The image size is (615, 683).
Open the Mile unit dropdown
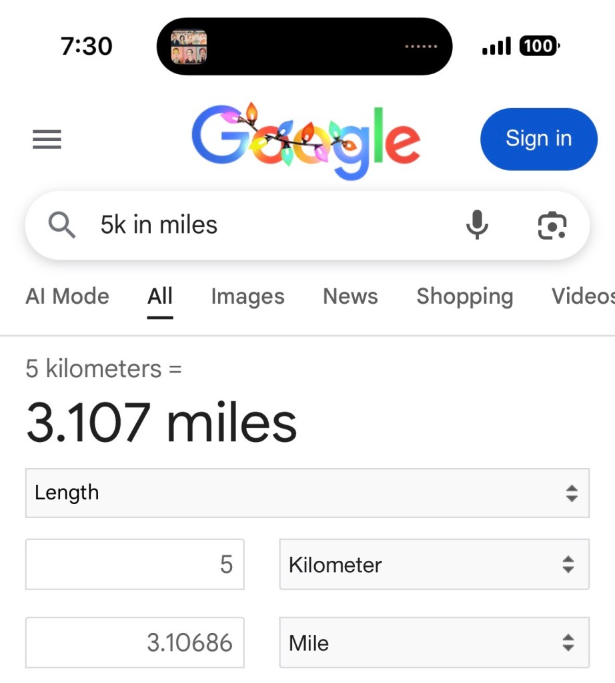coord(434,643)
